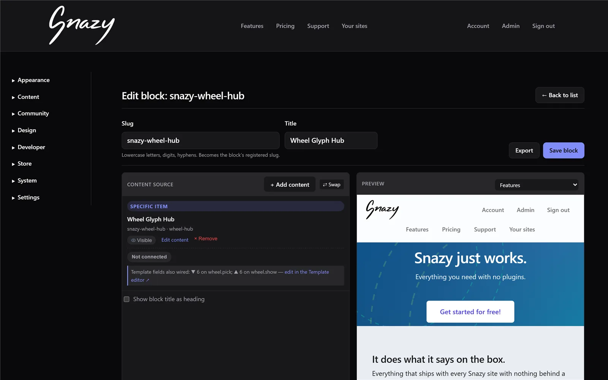Go to Your sites in top navigation
The width and height of the screenshot is (608, 380).
(x=355, y=26)
